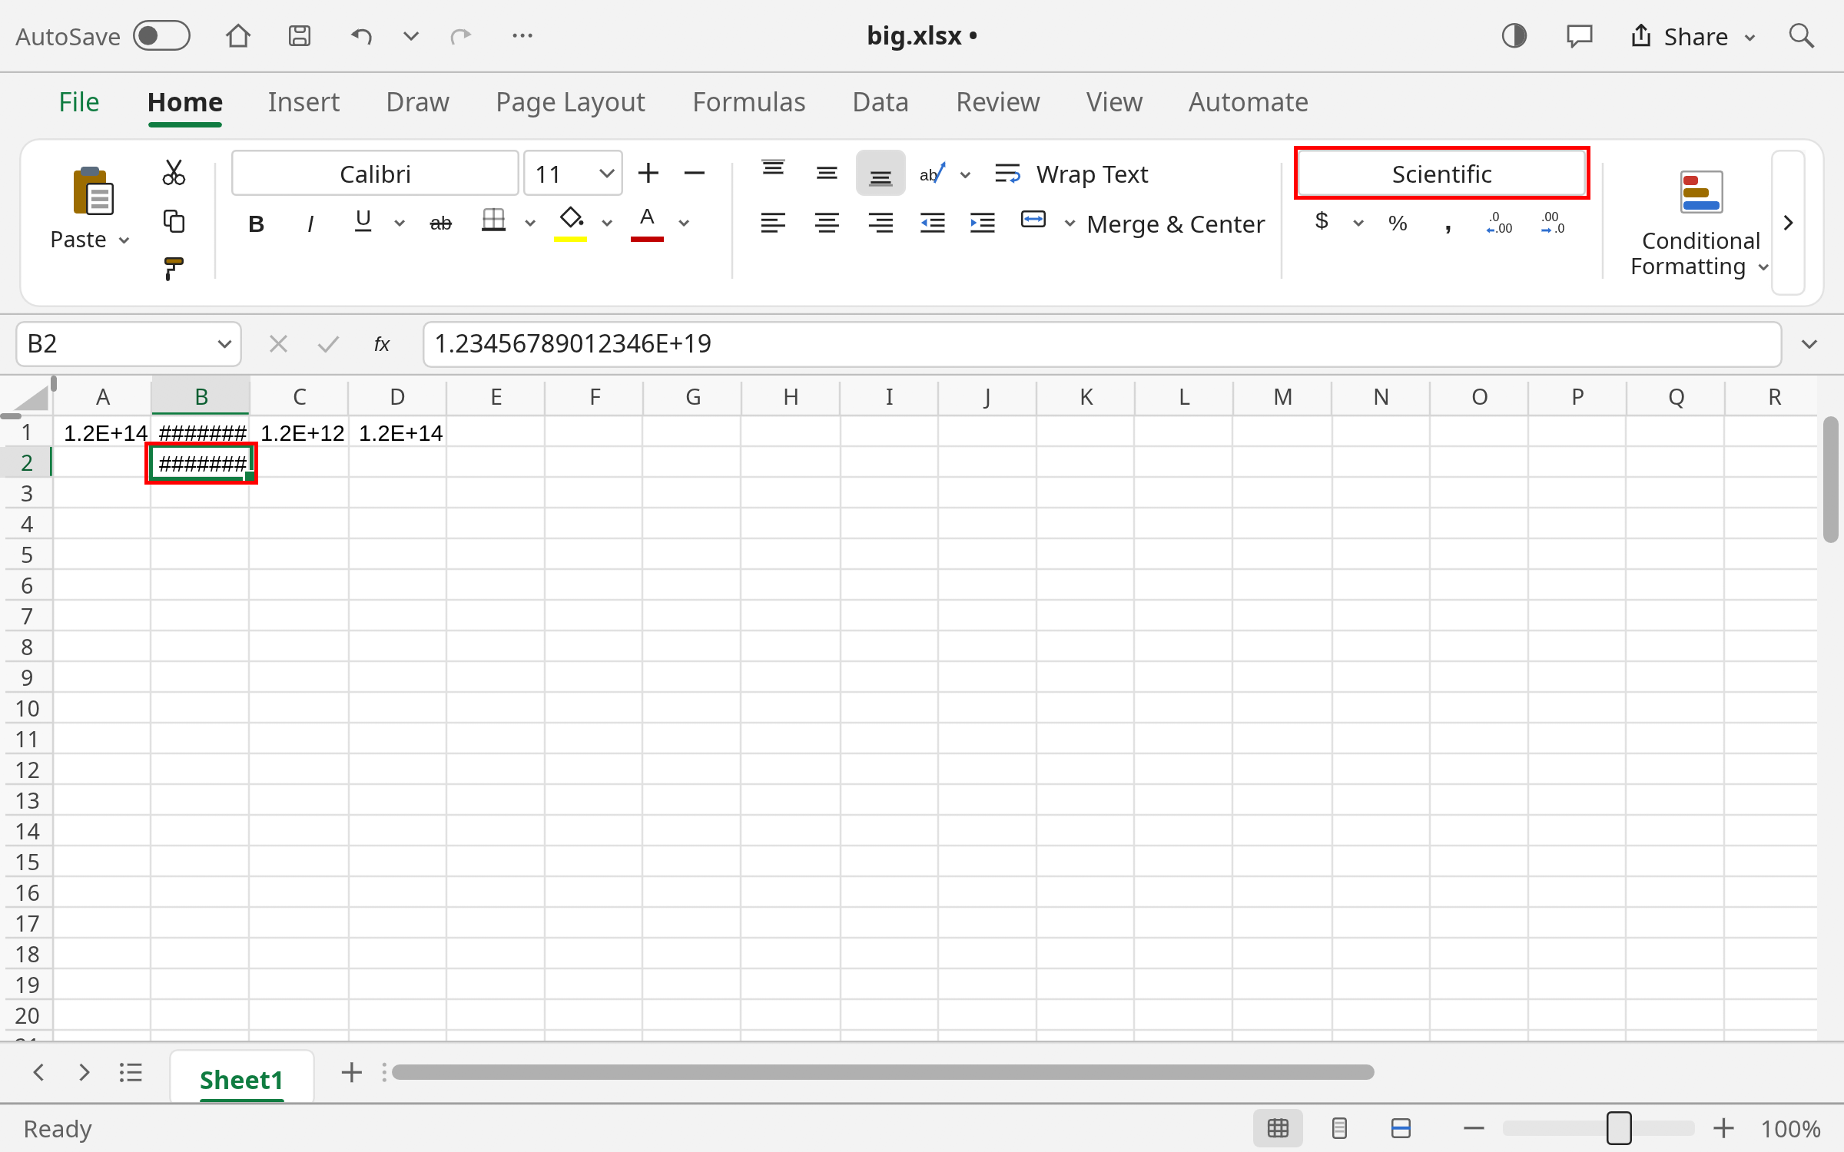Click the Share button
This screenshot has width=1844, height=1152.
[x=1693, y=36]
